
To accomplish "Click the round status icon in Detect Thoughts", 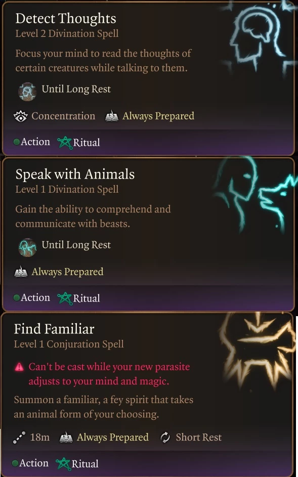I will point(27,91).
